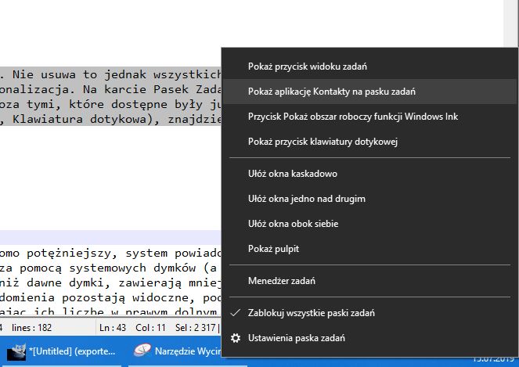Select 'Pokaż aplikację Kontakty na pasku zadań'
Screen dimensions: 519x367
(369, 92)
